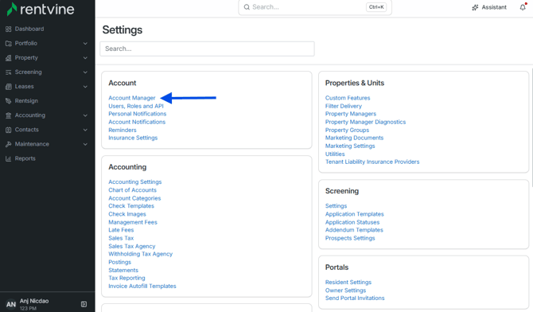Open the Reports menu item

pyautogui.click(x=25, y=158)
